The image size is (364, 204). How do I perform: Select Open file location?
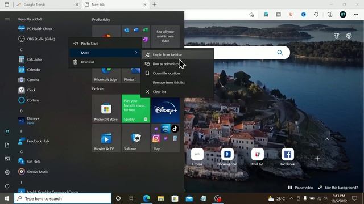pyautogui.click(x=177, y=73)
